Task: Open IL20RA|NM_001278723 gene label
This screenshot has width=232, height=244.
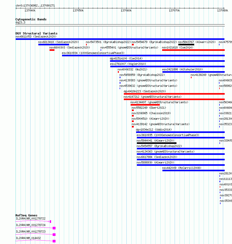Action: [x=31, y=231]
